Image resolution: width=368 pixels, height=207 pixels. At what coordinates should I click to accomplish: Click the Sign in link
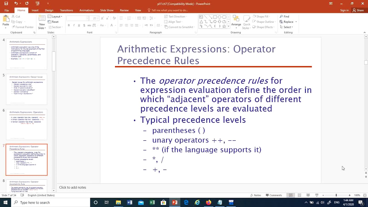point(344,10)
